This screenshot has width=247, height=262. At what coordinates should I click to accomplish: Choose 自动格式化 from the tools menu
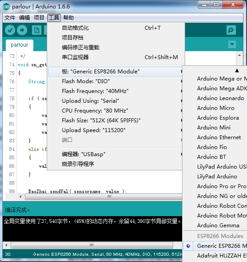point(115,28)
